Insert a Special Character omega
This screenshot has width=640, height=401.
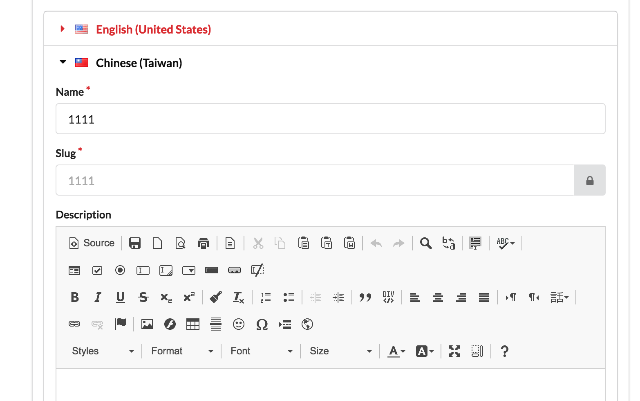[262, 324]
